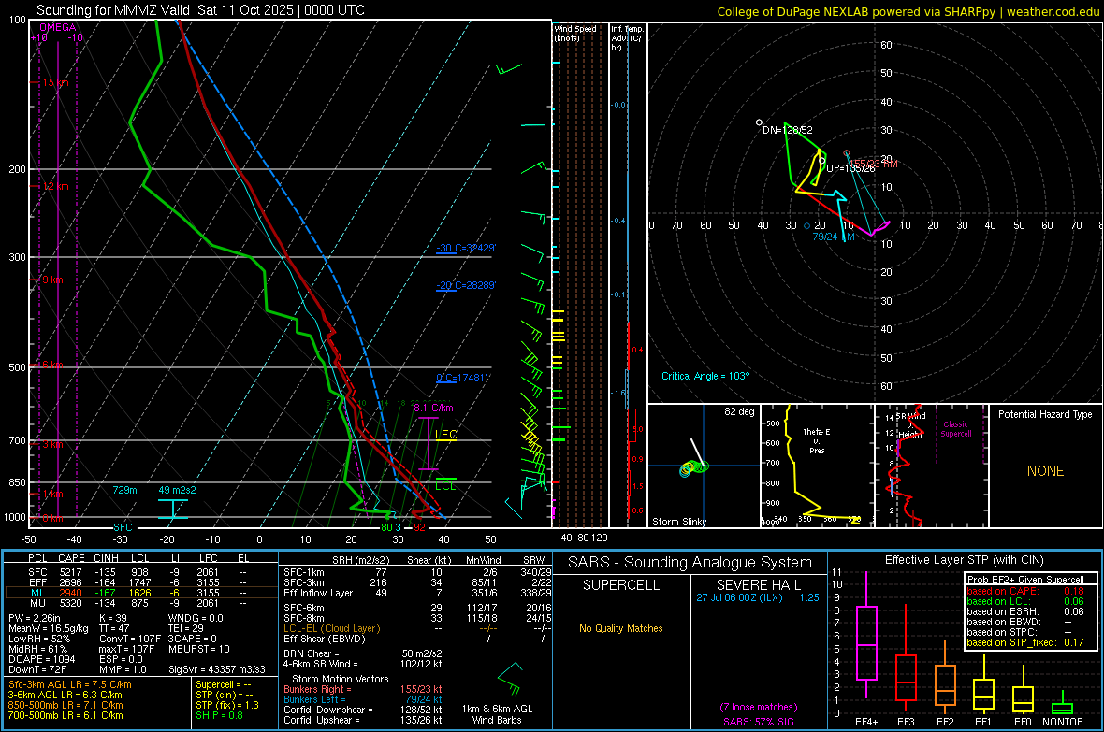The width and height of the screenshot is (1104, 732).
Task: Select the UP=135/26 hodograph label
Action: pyautogui.click(x=850, y=168)
